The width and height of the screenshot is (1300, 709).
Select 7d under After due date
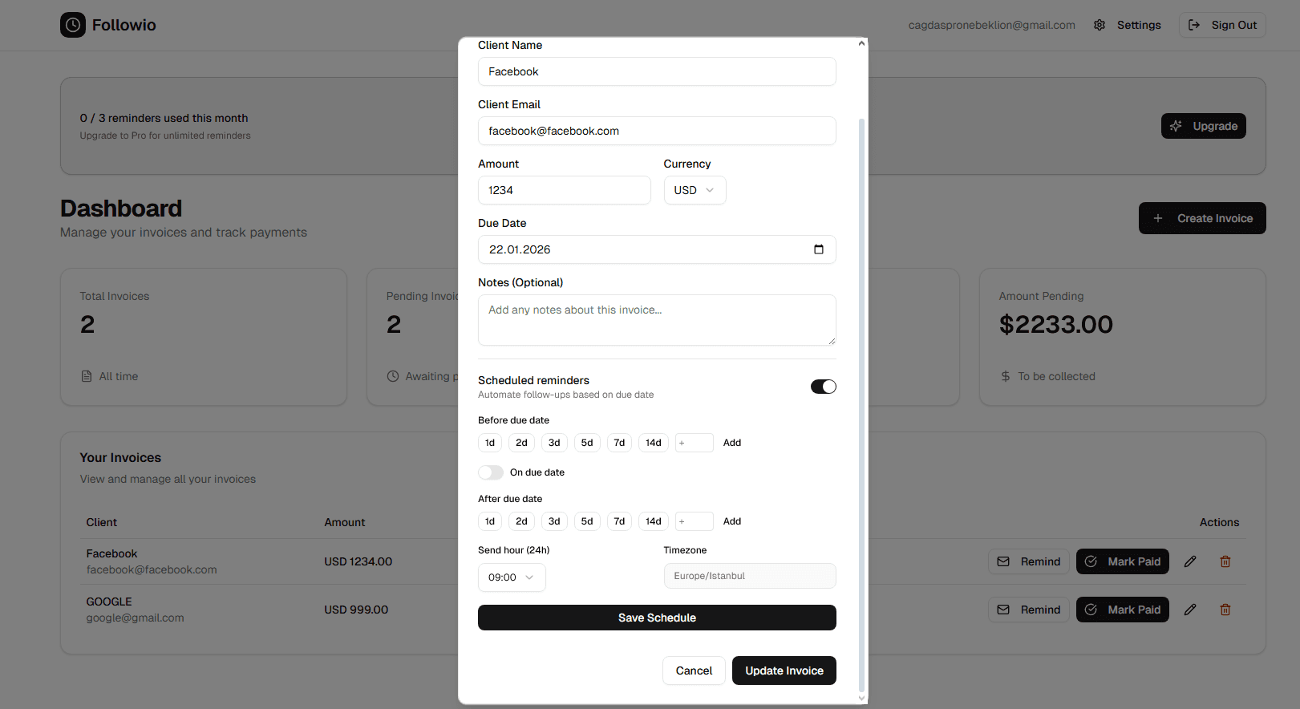[619, 521]
